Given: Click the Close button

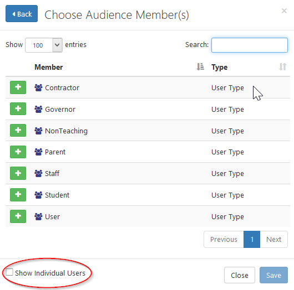Looking at the screenshot, I should pyautogui.click(x=240, y=275).
